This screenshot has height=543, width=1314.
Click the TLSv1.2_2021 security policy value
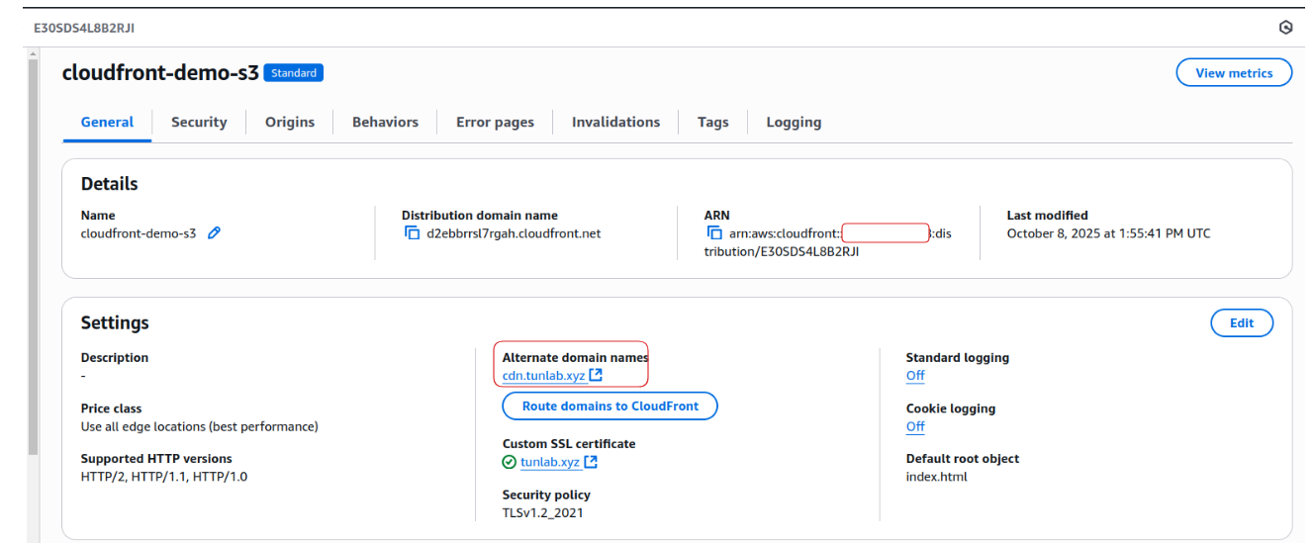coord(544,512)
